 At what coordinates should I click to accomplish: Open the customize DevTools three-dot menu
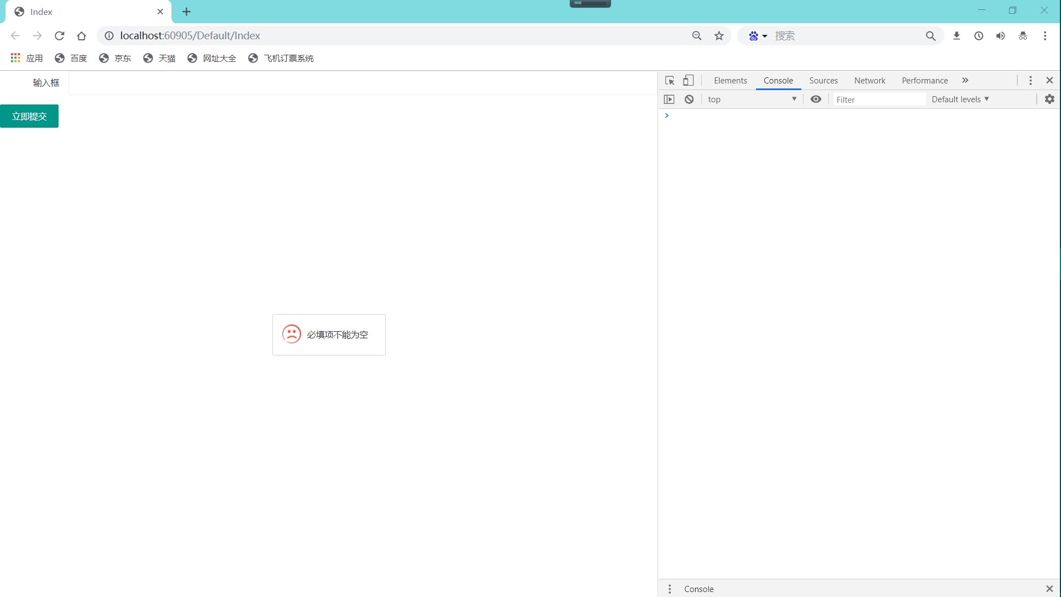[1030, 80]
